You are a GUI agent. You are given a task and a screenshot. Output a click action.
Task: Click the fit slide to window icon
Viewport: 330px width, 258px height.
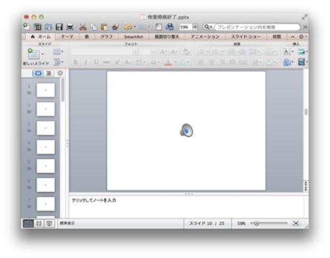point(296,223)
